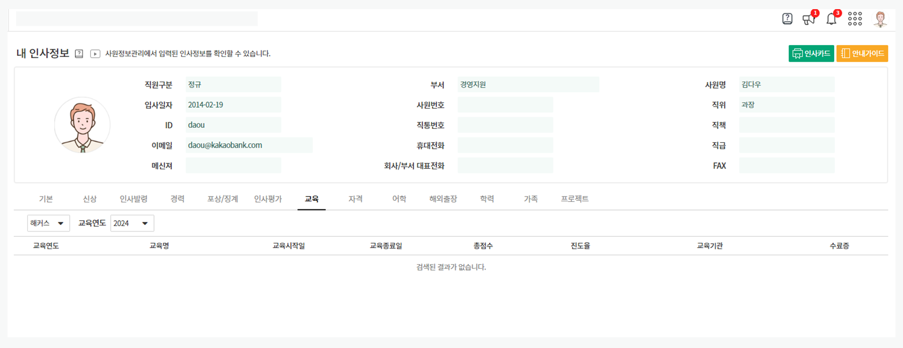
Task: Expand the 해커스 dropdown
Action: (x=48, y=223)
